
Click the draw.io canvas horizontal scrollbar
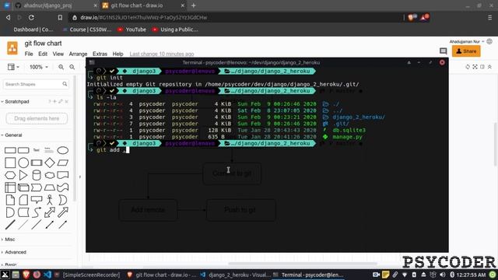[303, 264]
